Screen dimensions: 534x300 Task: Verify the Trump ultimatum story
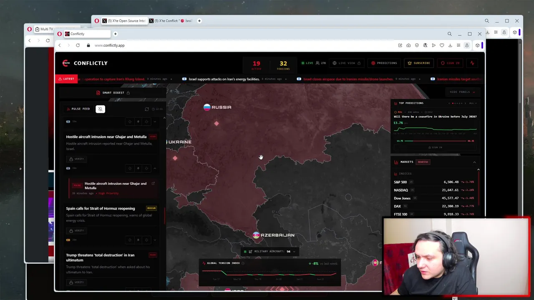pos(76,282)
